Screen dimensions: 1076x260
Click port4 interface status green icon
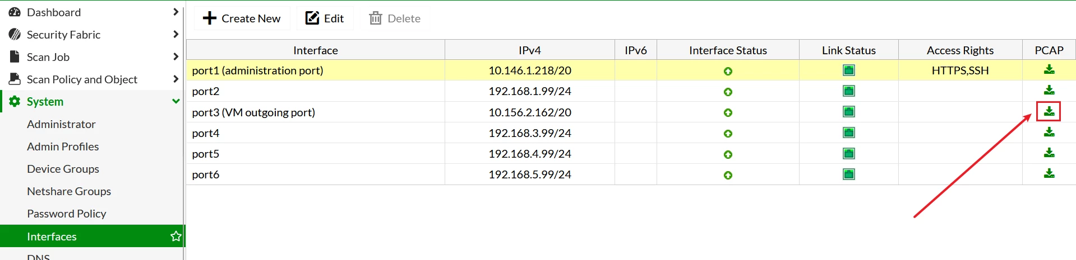coord(728,134)
